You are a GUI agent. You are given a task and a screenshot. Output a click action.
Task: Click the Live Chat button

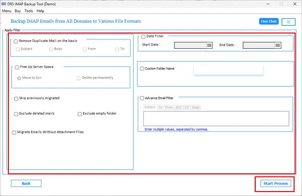(268, 21)
